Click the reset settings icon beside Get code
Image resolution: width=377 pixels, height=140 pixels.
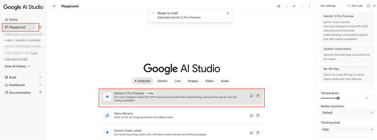369,6
